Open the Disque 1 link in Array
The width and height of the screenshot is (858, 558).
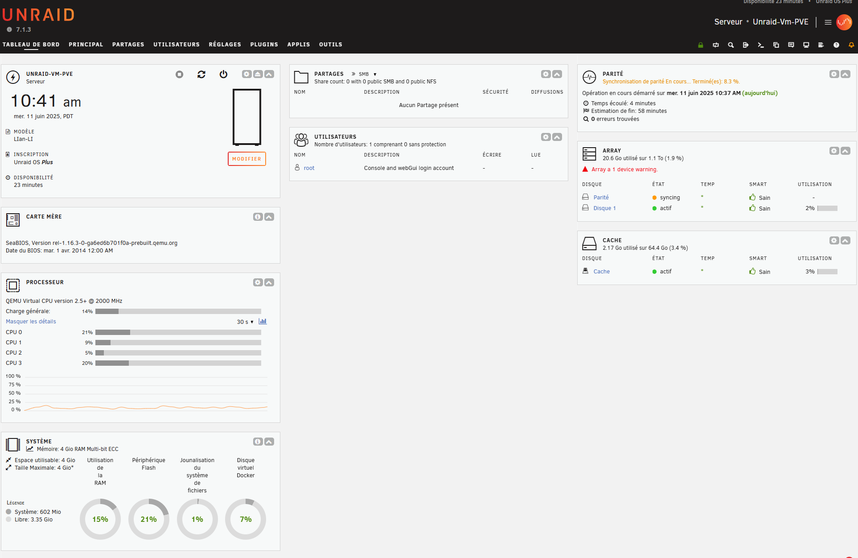604,208
